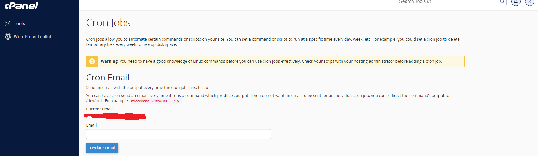Click the mycommand >/dev/null example code
Screen dimensions: 538x156
pyautogui.click(x=156, y=101)
